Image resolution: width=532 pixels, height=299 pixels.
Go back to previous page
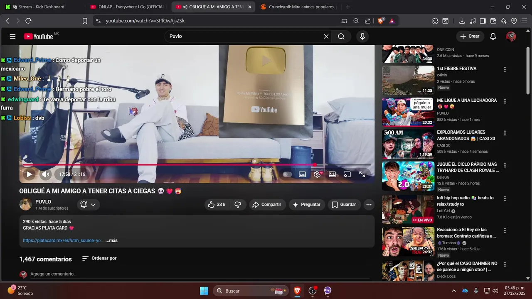(7, 21)
